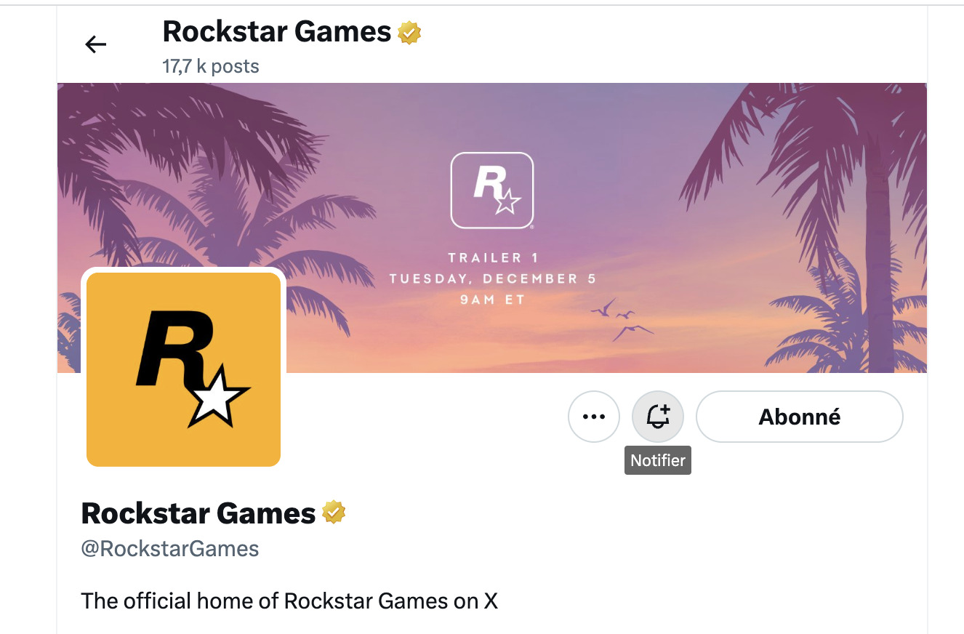Click the TRAILER 1 text on banner
This screenshot has height=634, width=964.
[486, 257]
